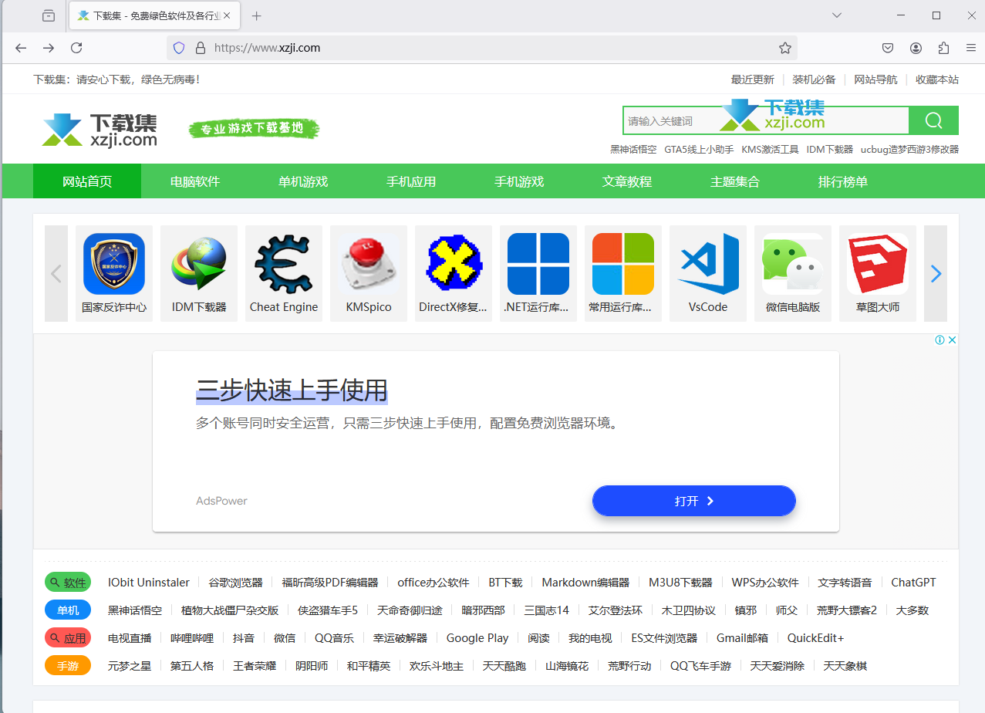Open the Firefox hamburger menu
Screen dimensions: 985x713
click(971, 48)
